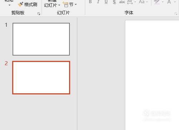This screenshot has width=179, height=130.
Task: Click the font color (A) icon
Action: (x=169, y=2)
